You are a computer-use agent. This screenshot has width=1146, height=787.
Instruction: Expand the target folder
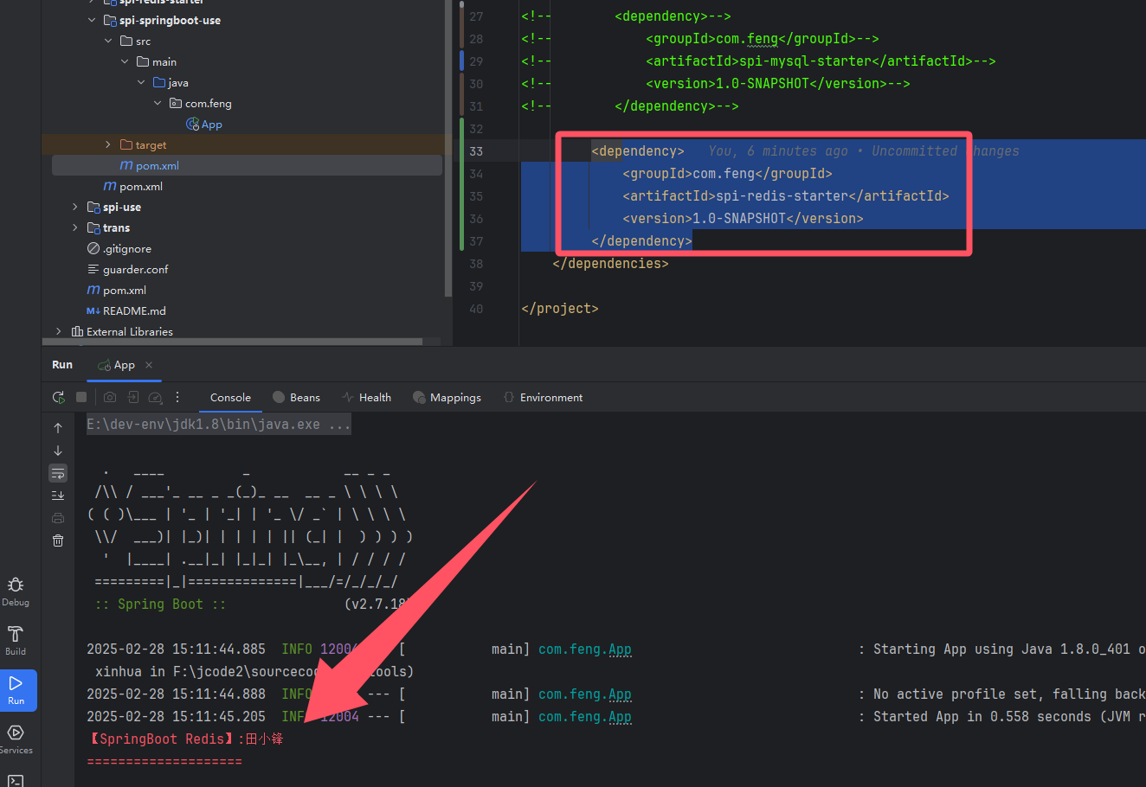coord(107,145)
